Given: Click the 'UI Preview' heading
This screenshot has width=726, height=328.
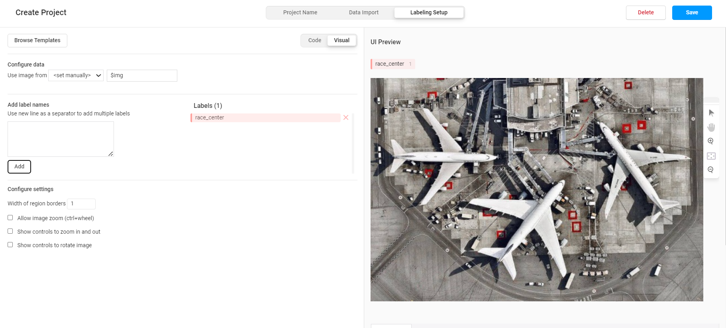Looking at the screenshot, I should tap(385, 42).
